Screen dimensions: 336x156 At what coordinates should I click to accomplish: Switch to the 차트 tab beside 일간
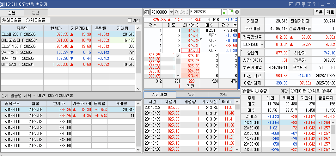pyautogui.click(x=224, y=95)
